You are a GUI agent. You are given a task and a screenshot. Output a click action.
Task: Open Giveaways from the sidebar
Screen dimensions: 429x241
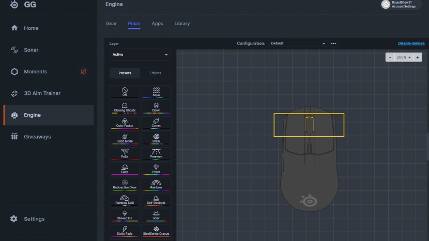tap(49, 137)
